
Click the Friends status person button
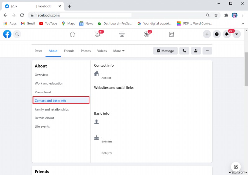point(196,51)
